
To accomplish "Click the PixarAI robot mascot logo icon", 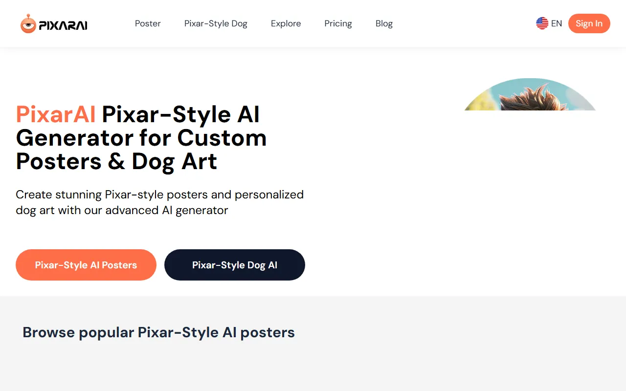I will (x=28, y=24).
